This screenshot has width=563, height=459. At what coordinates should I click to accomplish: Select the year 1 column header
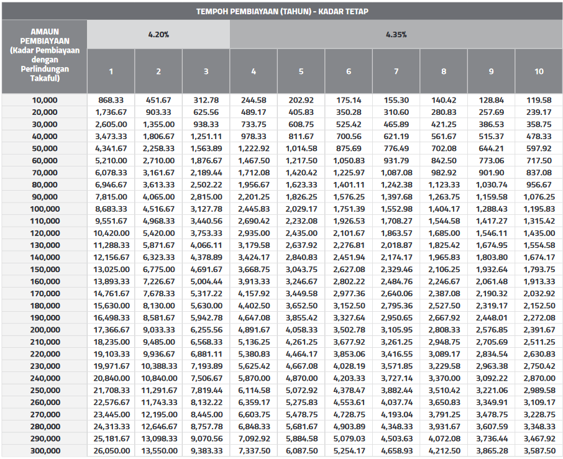pyautogui.click(x=111, y=71)
